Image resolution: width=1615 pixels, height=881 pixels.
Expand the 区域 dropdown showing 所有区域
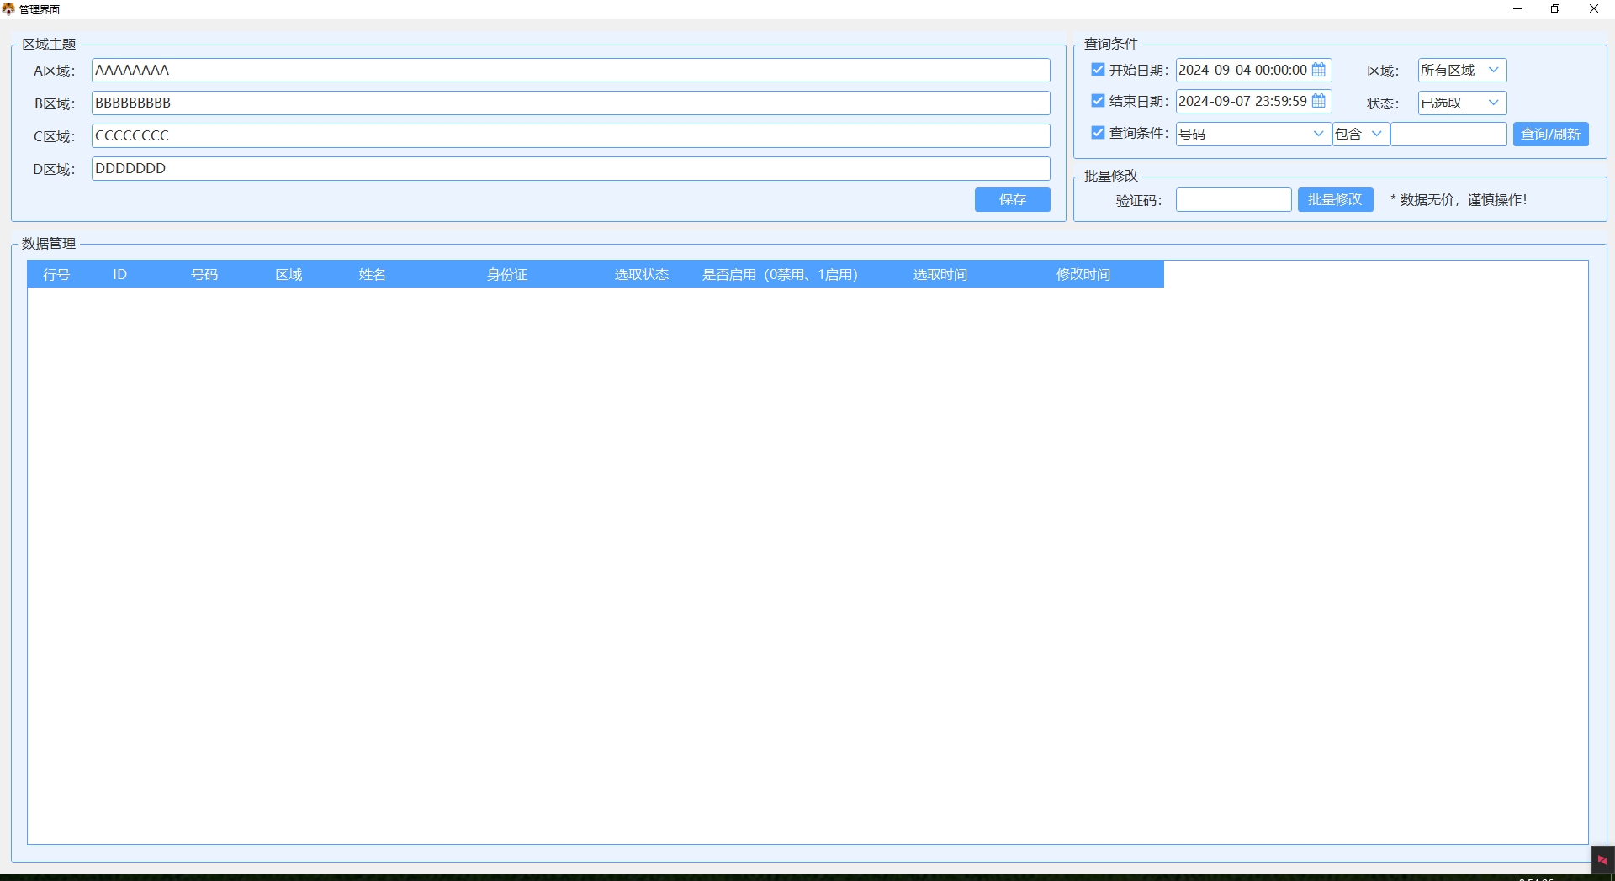pyautogui.click(x=1493, y=71)
